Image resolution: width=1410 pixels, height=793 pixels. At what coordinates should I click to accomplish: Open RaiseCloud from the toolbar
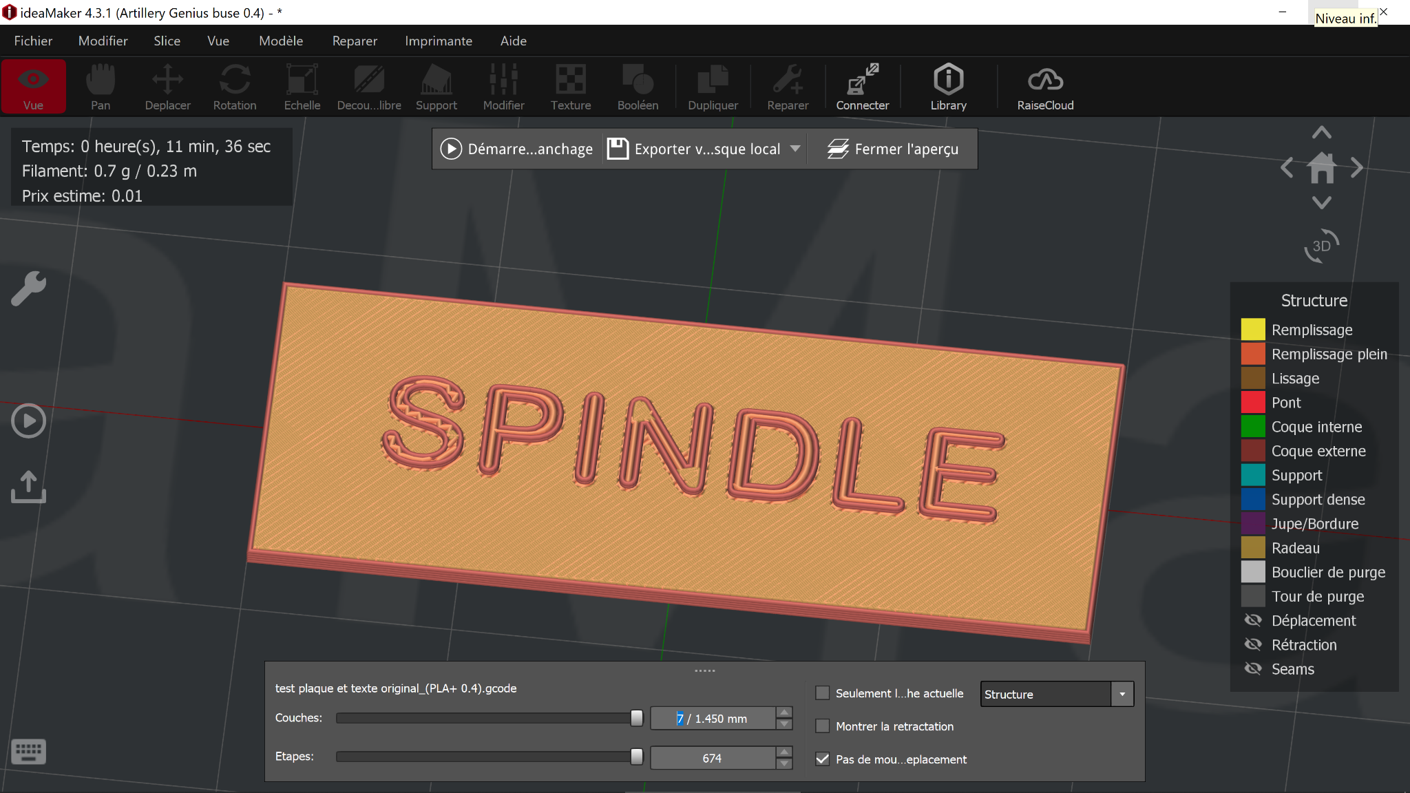coord(1045,87)
